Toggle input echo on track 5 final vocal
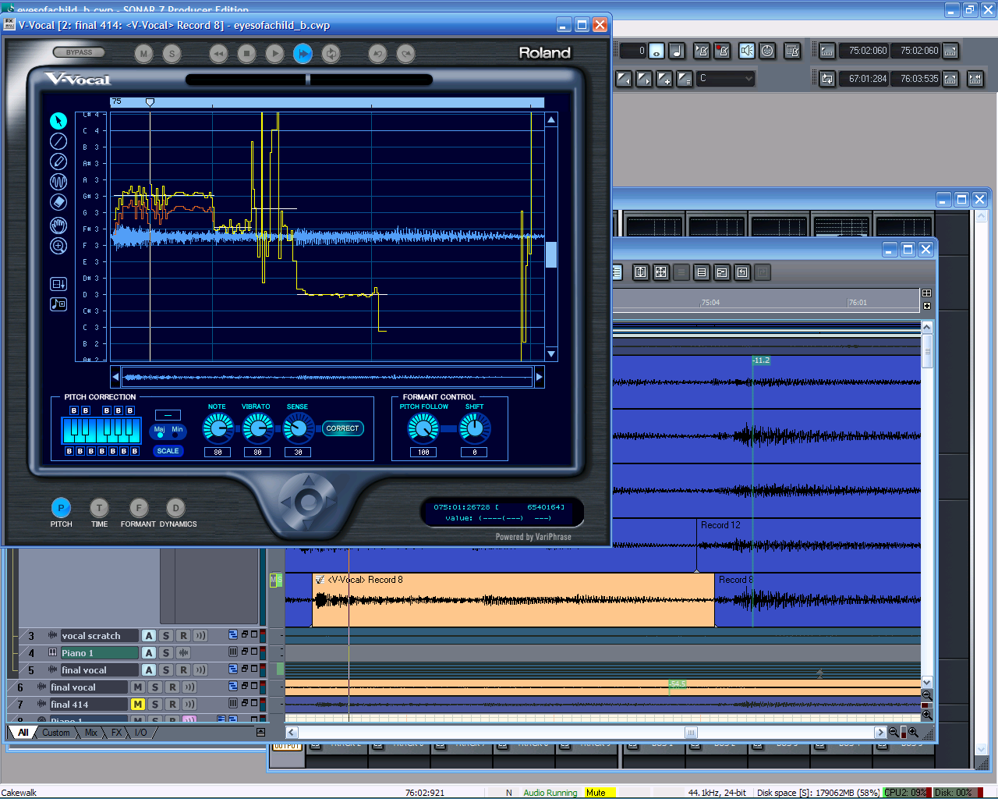The height and width of the screenshot is (799, 998). 200,669
